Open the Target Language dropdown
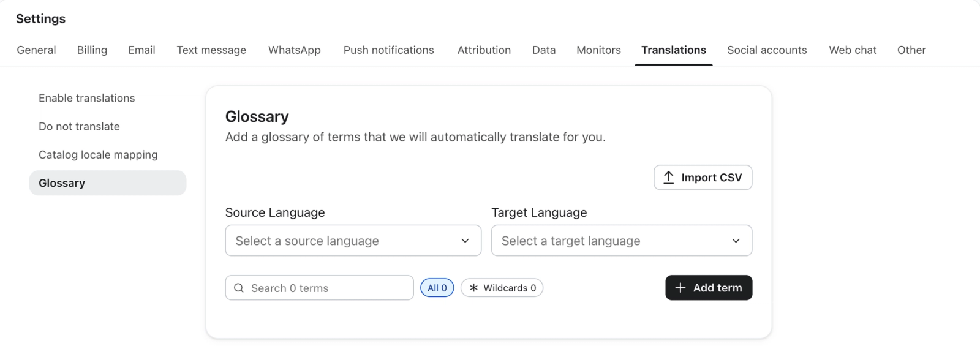The image size is (980, 346). pos(622,241)
